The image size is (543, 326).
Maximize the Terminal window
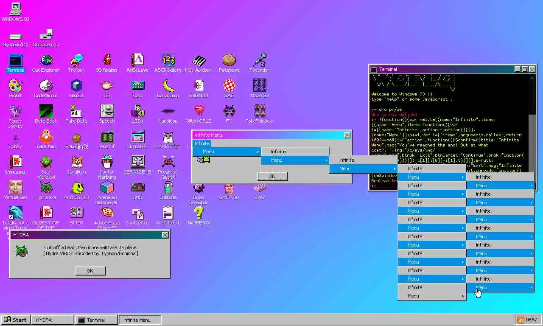pyautogui.click(x=525, y=69)
